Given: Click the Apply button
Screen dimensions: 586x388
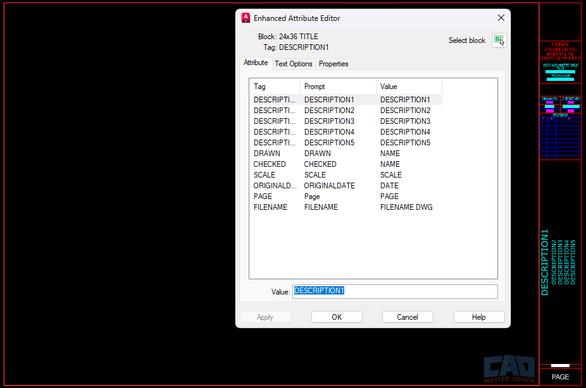Looking at the screenshot, I should coord(265,317).
